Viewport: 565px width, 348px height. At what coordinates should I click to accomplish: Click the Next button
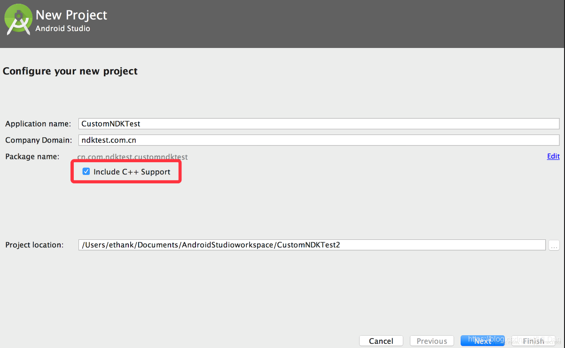click(x=482, y=341)
